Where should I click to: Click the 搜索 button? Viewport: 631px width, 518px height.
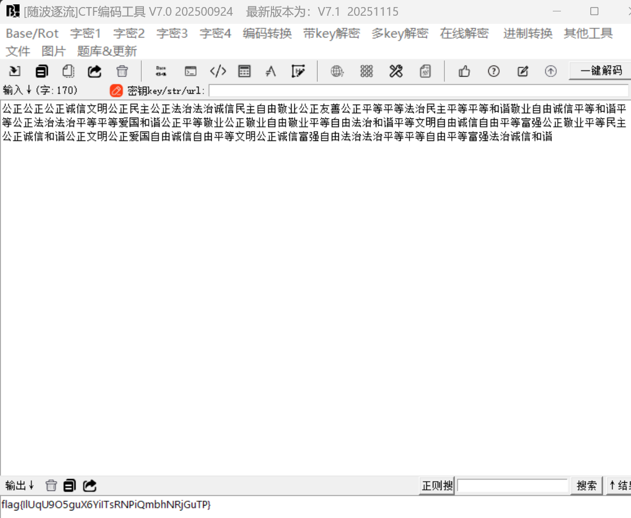(586, 485)
